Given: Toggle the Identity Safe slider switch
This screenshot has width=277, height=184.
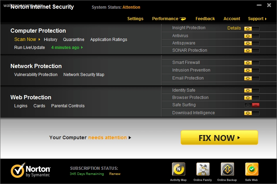Looking at the screenshot, I should (x=252, y=90).
